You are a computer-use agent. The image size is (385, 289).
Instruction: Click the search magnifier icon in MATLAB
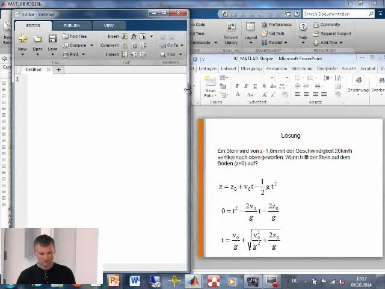point(371,14)
